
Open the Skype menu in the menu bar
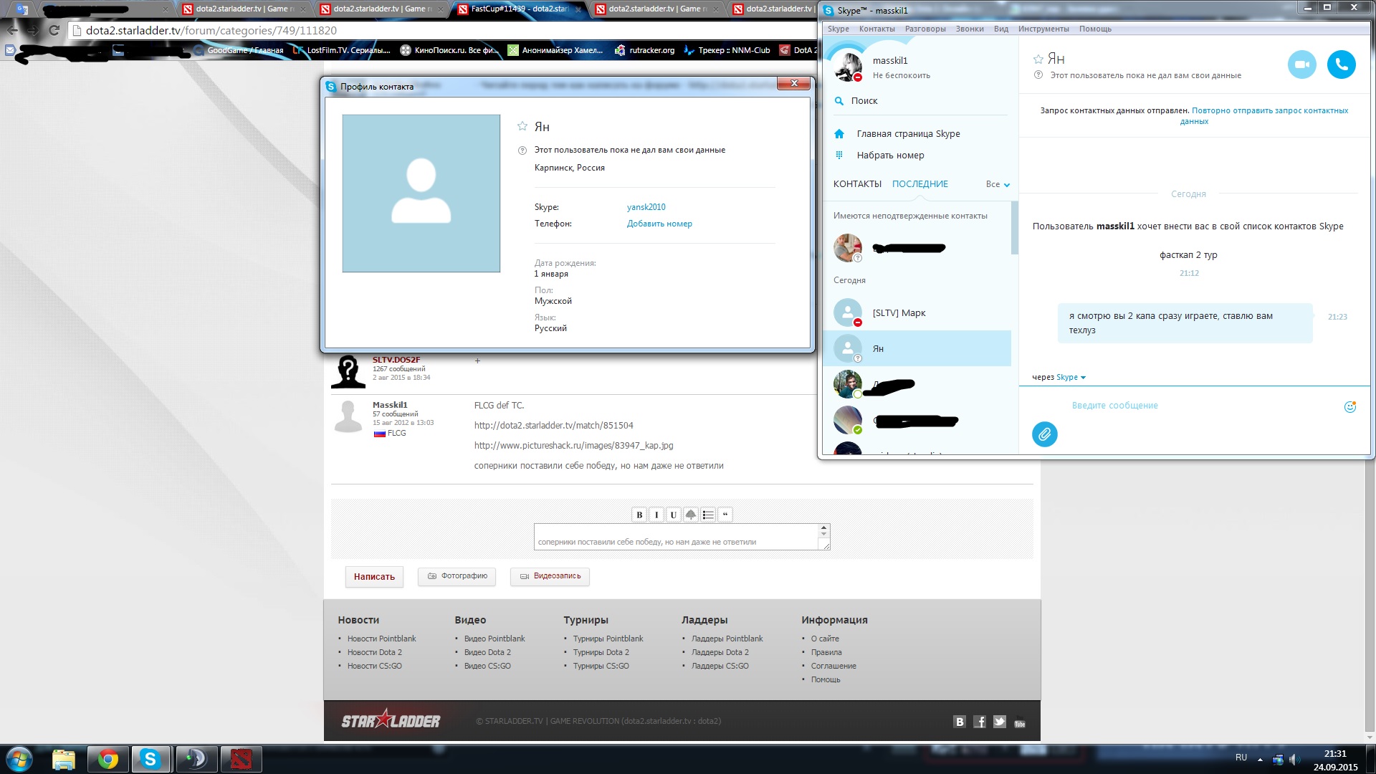(838, 29)
